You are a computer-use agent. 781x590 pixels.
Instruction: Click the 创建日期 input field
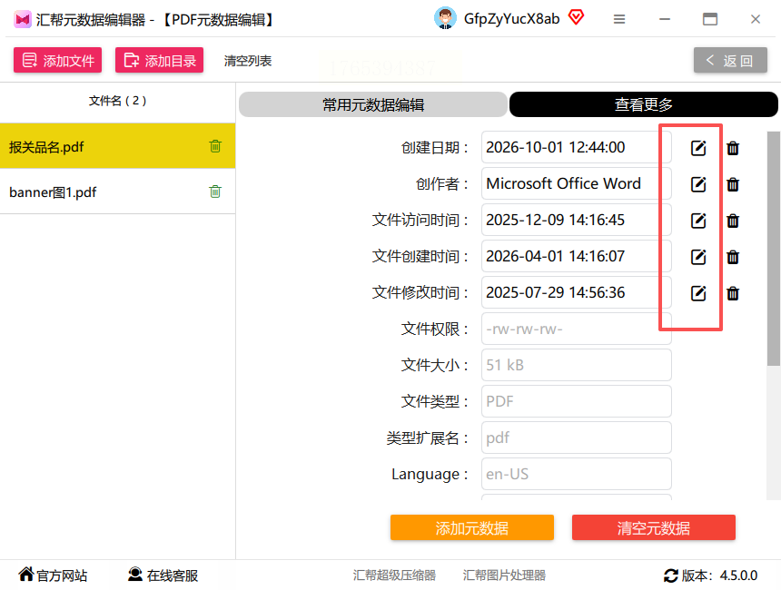tap(577, 147)
